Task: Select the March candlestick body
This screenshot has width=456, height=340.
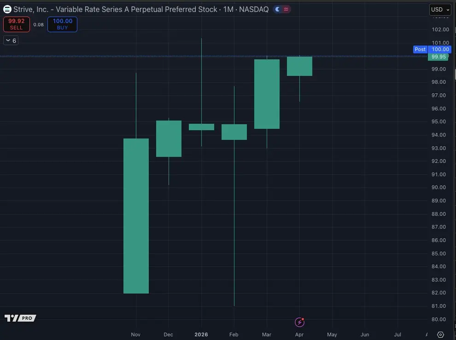Action: tap(267, 94)
